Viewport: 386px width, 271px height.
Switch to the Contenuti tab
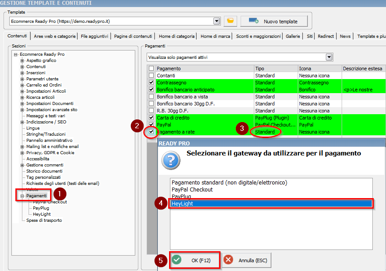click(17, 36)
